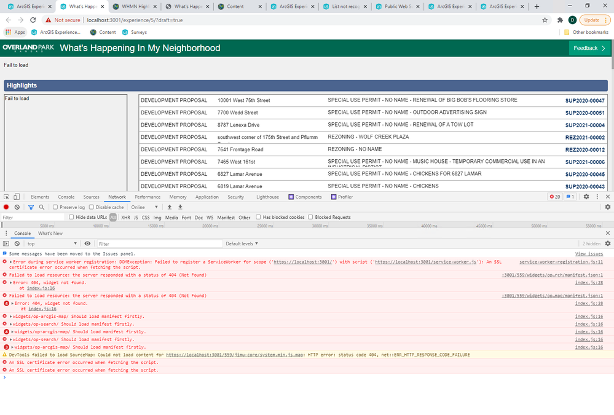Open the top JavaScript context dropdown

pyautogui.click(x=52, y=243)
